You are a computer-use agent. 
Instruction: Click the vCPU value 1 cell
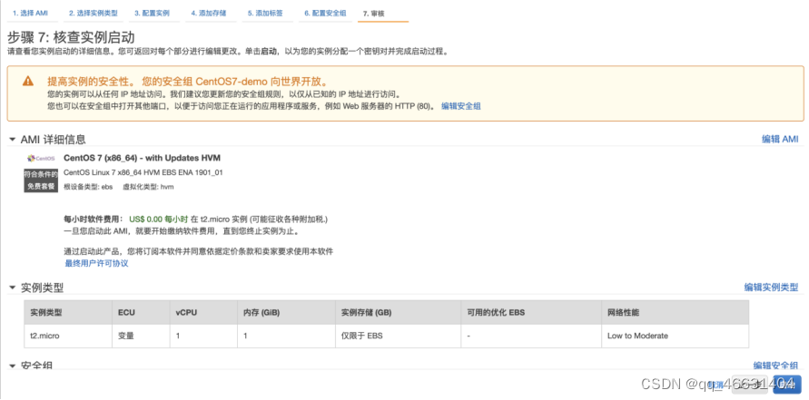tap(203, 337)
